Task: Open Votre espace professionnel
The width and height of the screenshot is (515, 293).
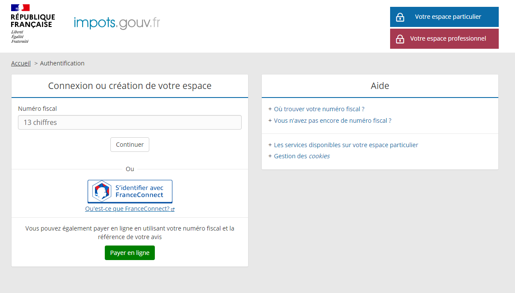Action: [444, 38]
